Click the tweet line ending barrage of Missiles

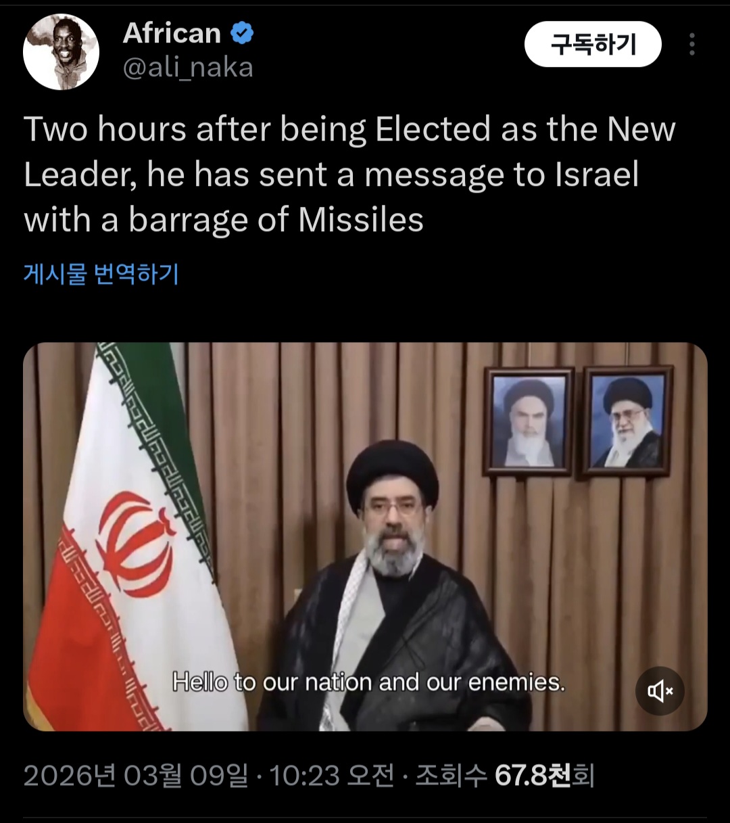(224, 220)
